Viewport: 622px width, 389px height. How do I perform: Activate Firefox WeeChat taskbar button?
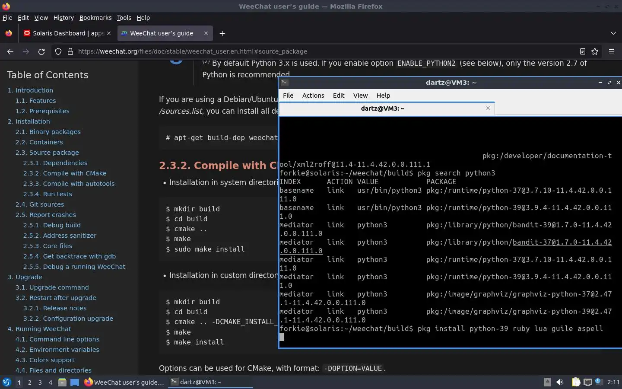(124, 382)
